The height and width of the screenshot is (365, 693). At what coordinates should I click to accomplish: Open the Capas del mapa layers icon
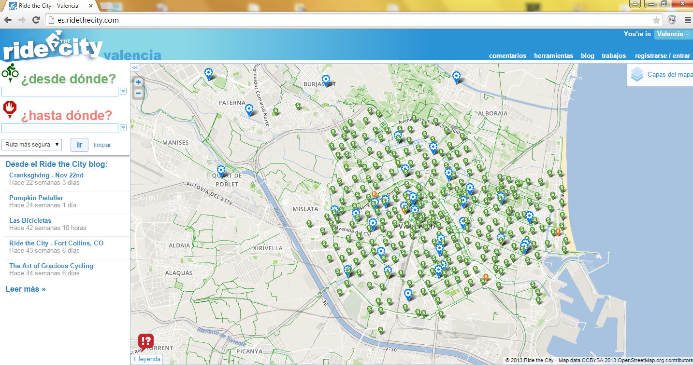[637, 74]
